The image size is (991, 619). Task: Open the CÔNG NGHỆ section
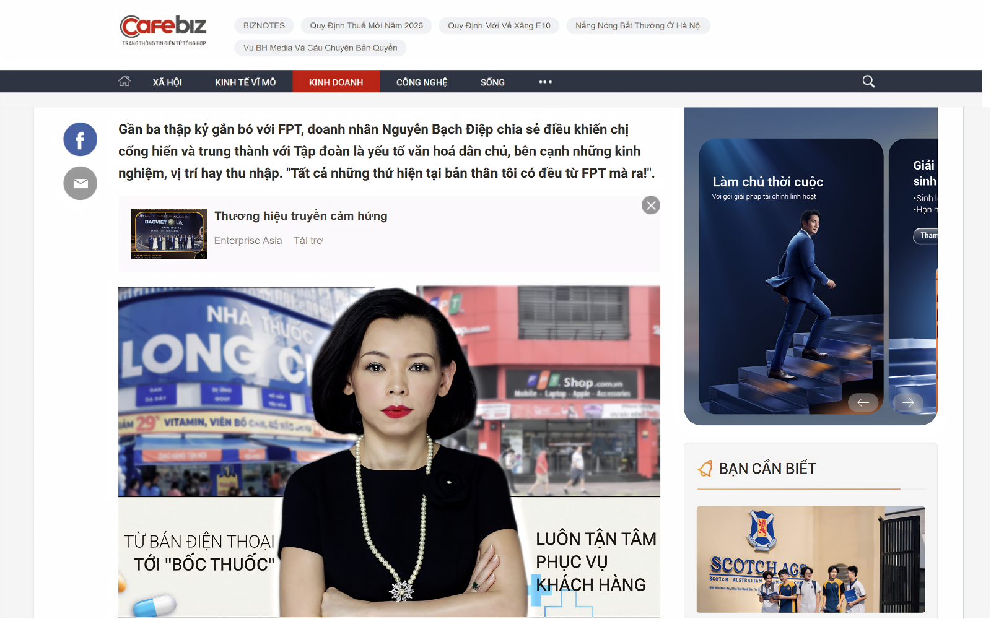[422, 82]
